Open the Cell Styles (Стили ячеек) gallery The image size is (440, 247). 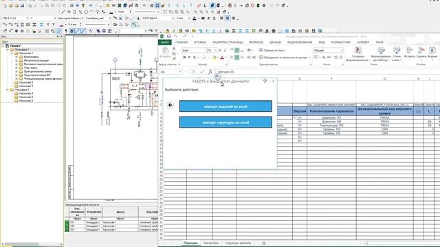[397, 54]
